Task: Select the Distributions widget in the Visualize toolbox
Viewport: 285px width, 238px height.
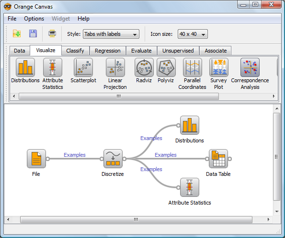Action: coord(25,67)
